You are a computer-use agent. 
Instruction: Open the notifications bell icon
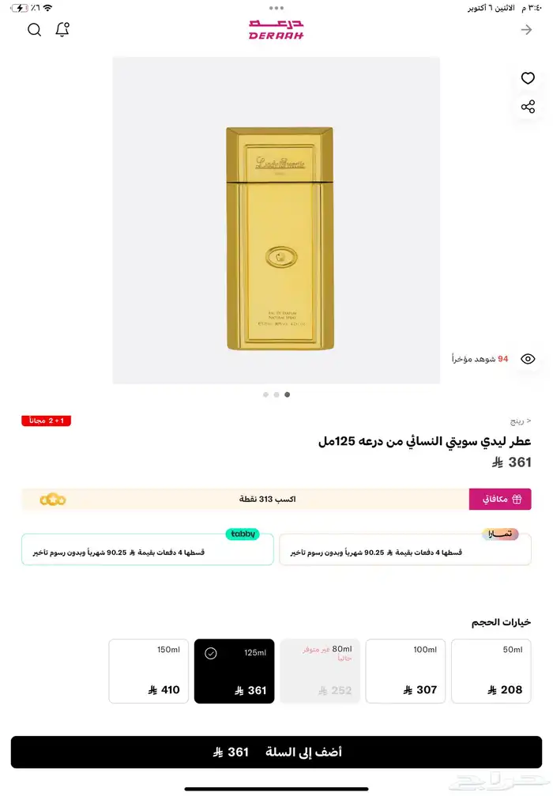(x=62, y=29)
